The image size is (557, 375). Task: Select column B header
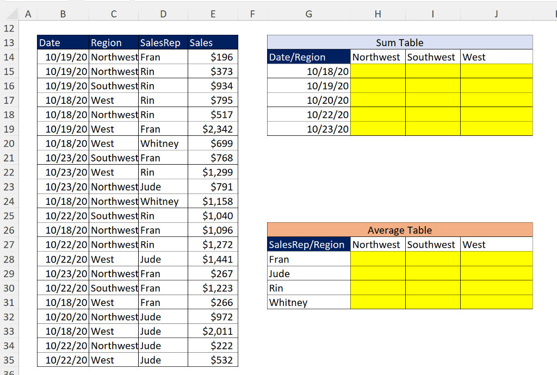(63, 14)
